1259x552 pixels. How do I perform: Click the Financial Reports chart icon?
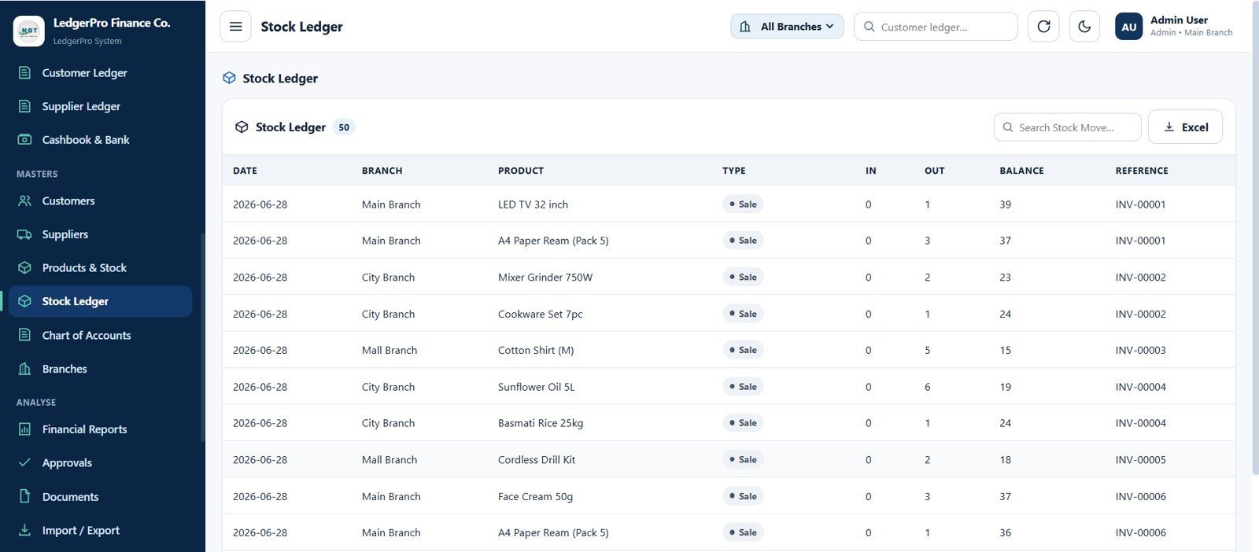25,429
